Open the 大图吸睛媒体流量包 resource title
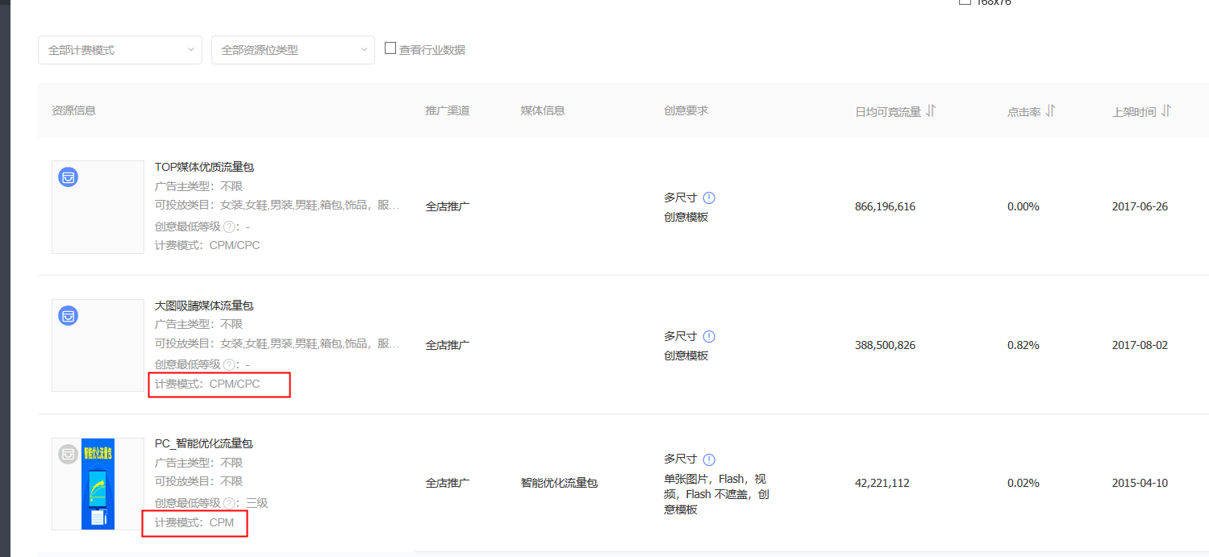The height and width of the screenshot is (557, 1209). coord(204,306)
